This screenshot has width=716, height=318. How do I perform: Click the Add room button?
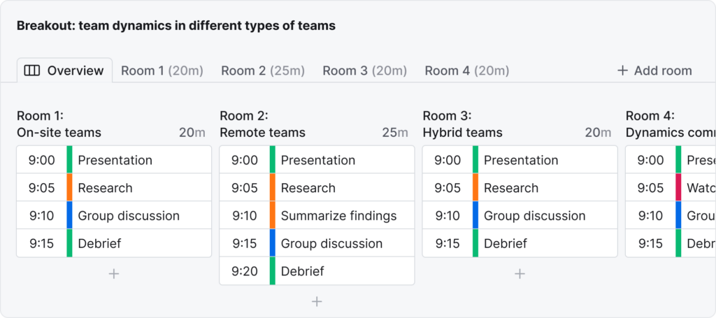(x=654, y=71)
